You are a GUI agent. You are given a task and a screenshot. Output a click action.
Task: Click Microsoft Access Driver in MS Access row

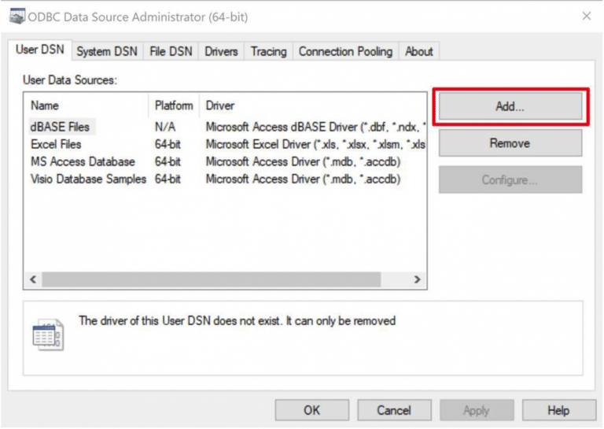tap(303, 161)
